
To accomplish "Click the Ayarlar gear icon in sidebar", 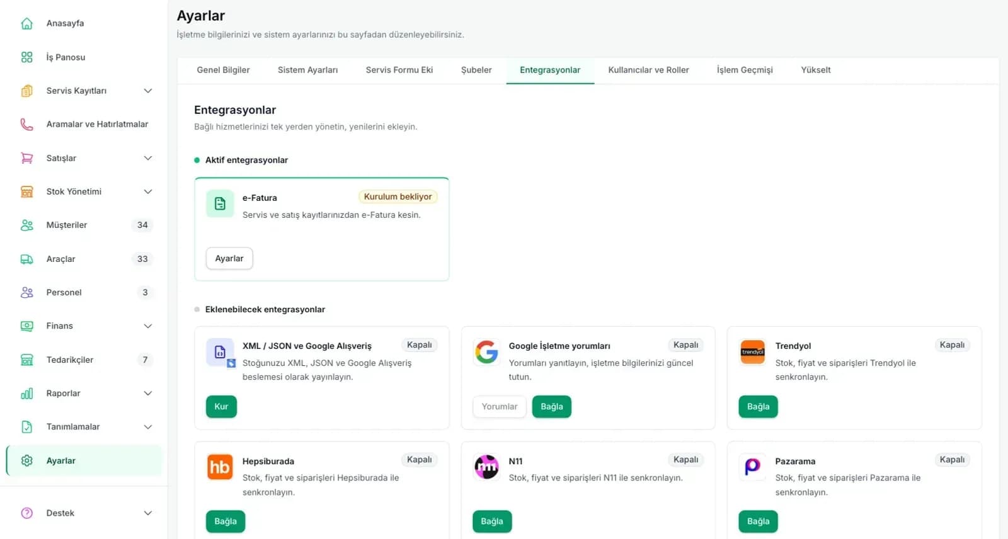I will click(x=26, y=460).
